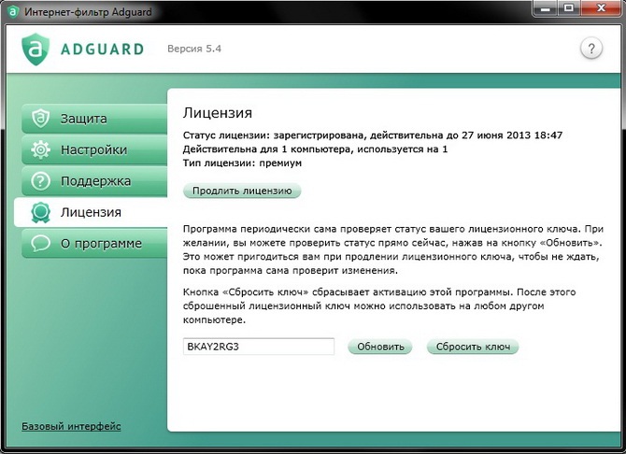Click the license key field BKAY2RG3

(259, 347)
